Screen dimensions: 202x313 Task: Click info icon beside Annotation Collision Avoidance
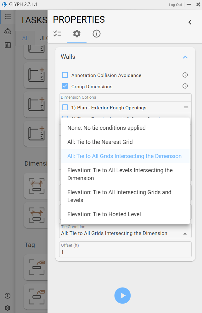click(185, 75)
